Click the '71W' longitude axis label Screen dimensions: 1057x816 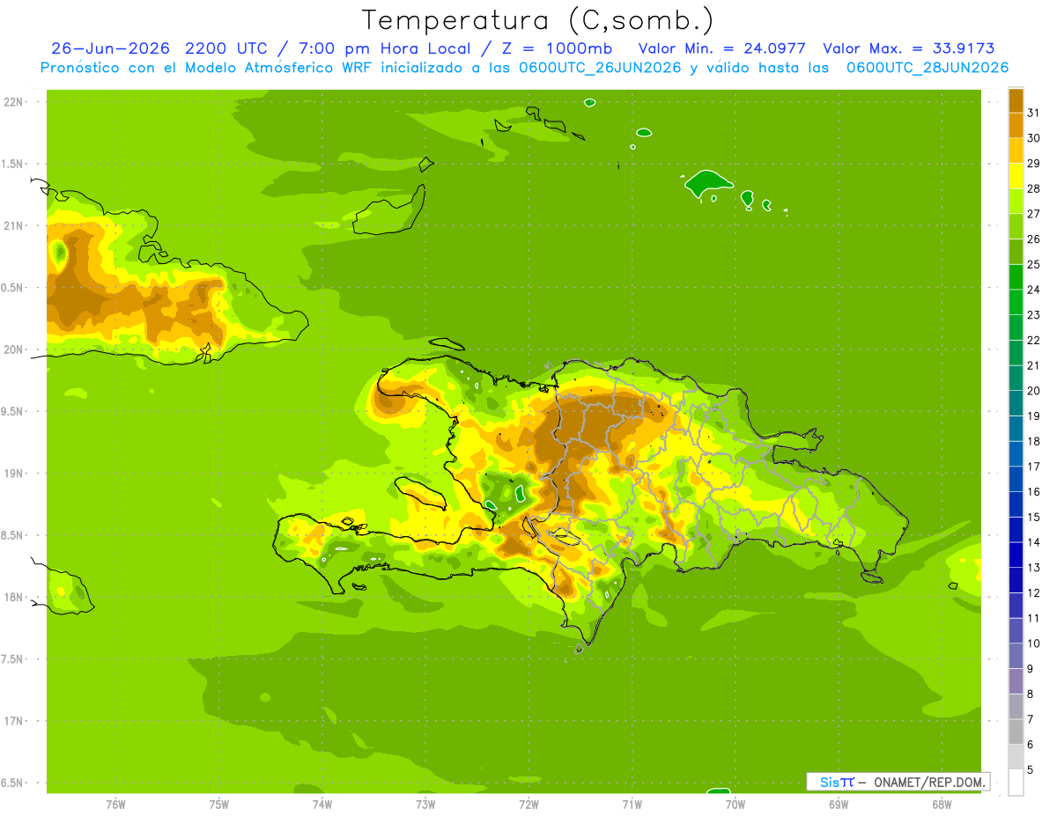(x=632, y=804)
